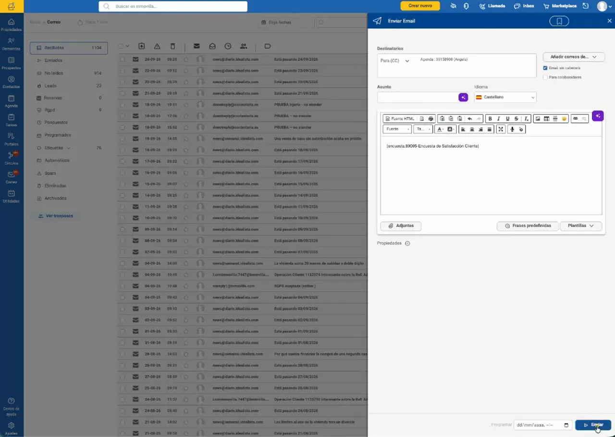Open the Contactos section in the left sidebar
Image resolution: width=615 pixels, height=437 pixels.
11,82
